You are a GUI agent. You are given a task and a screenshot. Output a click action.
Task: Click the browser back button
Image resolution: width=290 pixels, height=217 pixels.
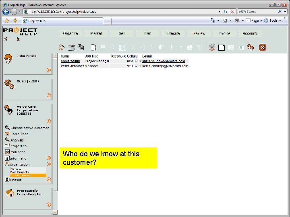[x=6, y=12]
